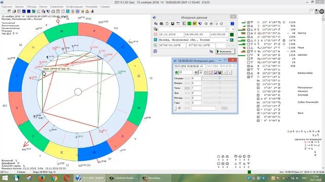Toggle the green round button in the 16:00:00.00 time window
325x182 pixels.
click(177, 72)
